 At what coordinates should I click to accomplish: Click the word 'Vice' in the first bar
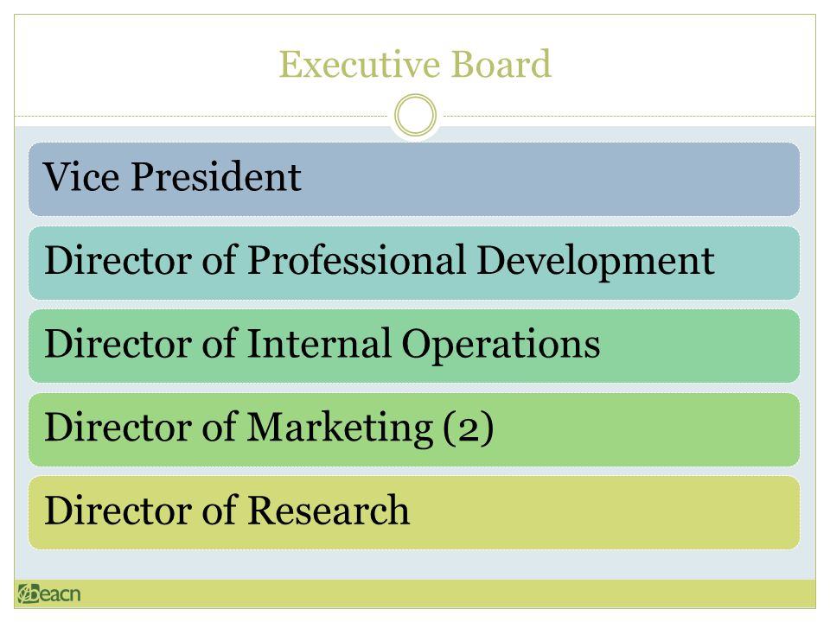click(81, 176)
